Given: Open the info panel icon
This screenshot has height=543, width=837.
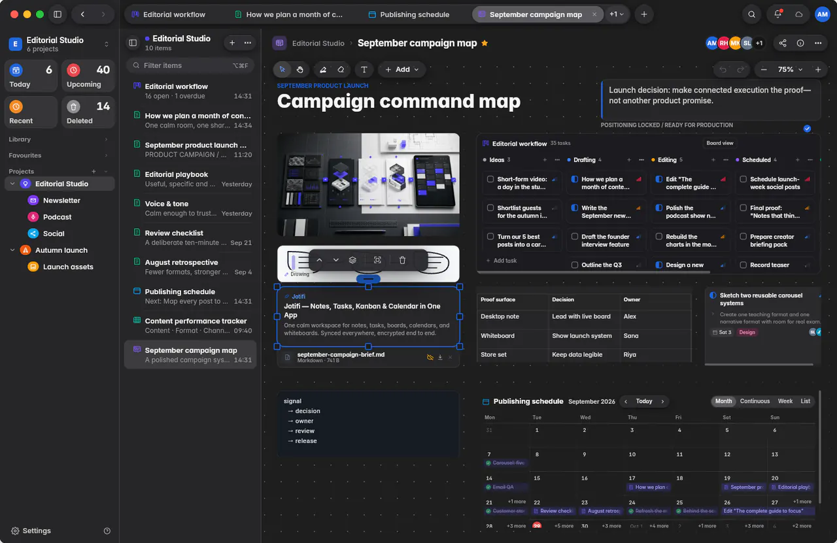Looking at the screenshot, I should click(x=800, y=43).
